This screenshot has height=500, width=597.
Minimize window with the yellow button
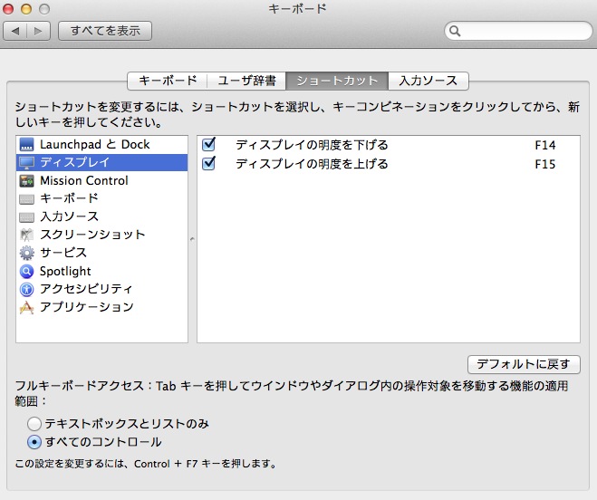[x=26, y=9]
